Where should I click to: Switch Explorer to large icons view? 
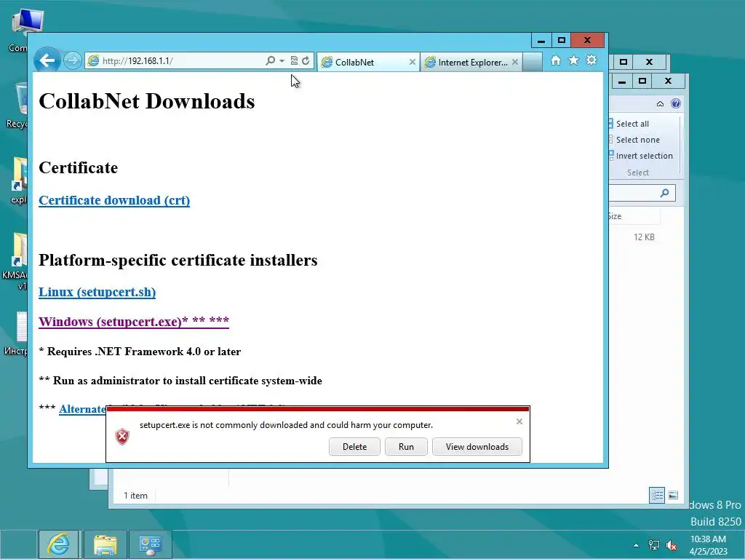(x=673, y=495)
